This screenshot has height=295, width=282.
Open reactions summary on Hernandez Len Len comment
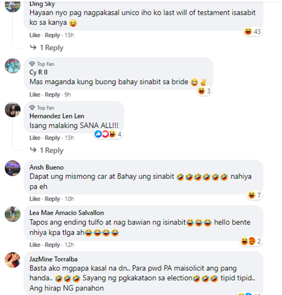tap(108, 134)
